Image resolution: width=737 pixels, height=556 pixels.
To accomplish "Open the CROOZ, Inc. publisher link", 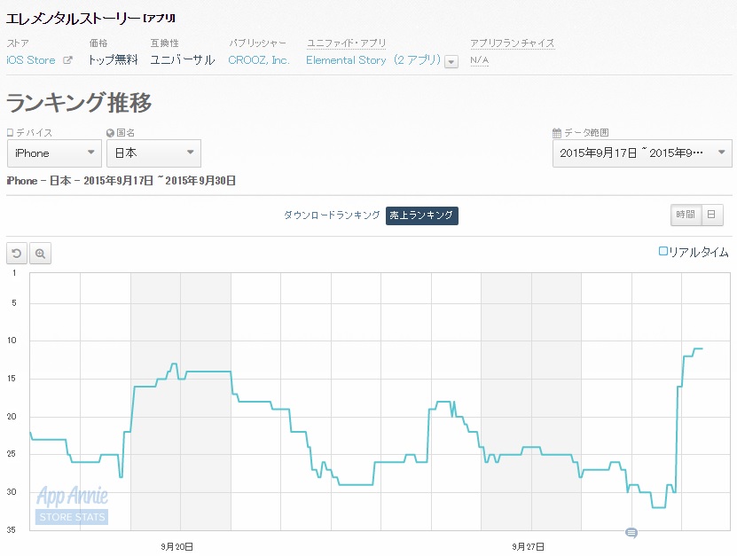I will [x=259, y=60].
